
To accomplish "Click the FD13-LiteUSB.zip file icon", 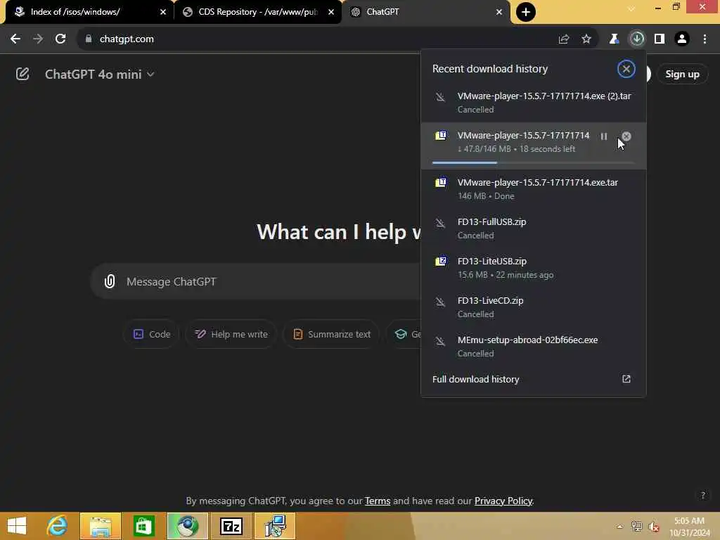I will pyautogui.click(x=441, y=262).
